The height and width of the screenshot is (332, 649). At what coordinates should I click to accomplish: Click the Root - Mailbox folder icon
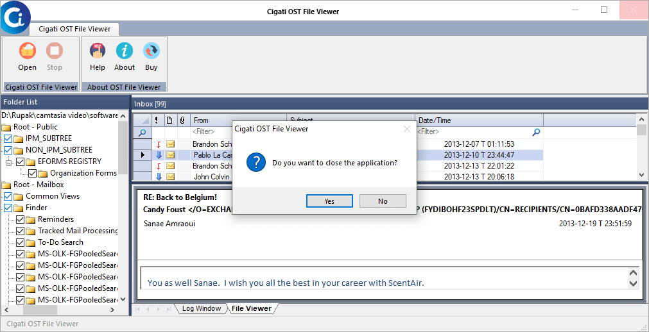tap(6, 185)
